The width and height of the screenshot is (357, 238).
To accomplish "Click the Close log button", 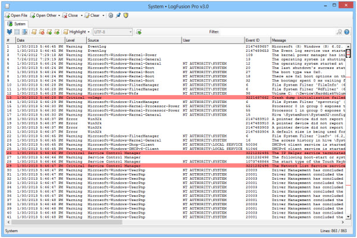I will click(70, 15).
